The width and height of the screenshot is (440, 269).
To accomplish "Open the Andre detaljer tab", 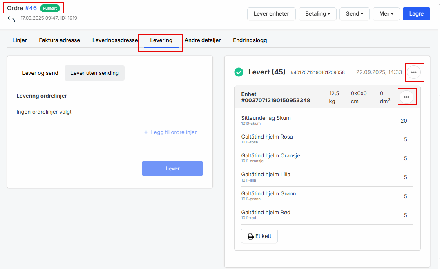I will [203, 40].
